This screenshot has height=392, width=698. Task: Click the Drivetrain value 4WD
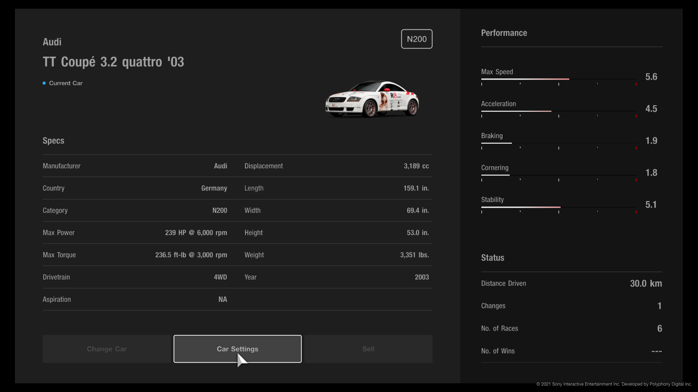[220, 277]
